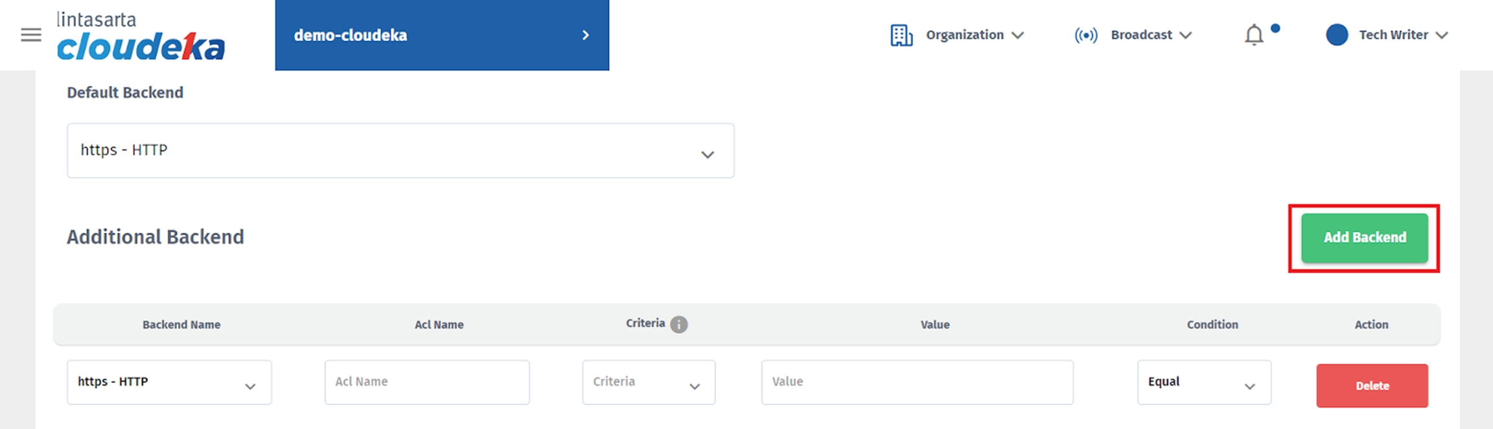Viewport: 1493px width, 429px height.
Task: Click the Lintasarta Cloudeka logo
Action: 141,37
